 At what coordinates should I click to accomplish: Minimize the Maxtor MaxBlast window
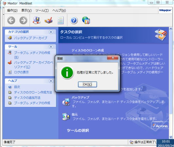tap(151, 2)
